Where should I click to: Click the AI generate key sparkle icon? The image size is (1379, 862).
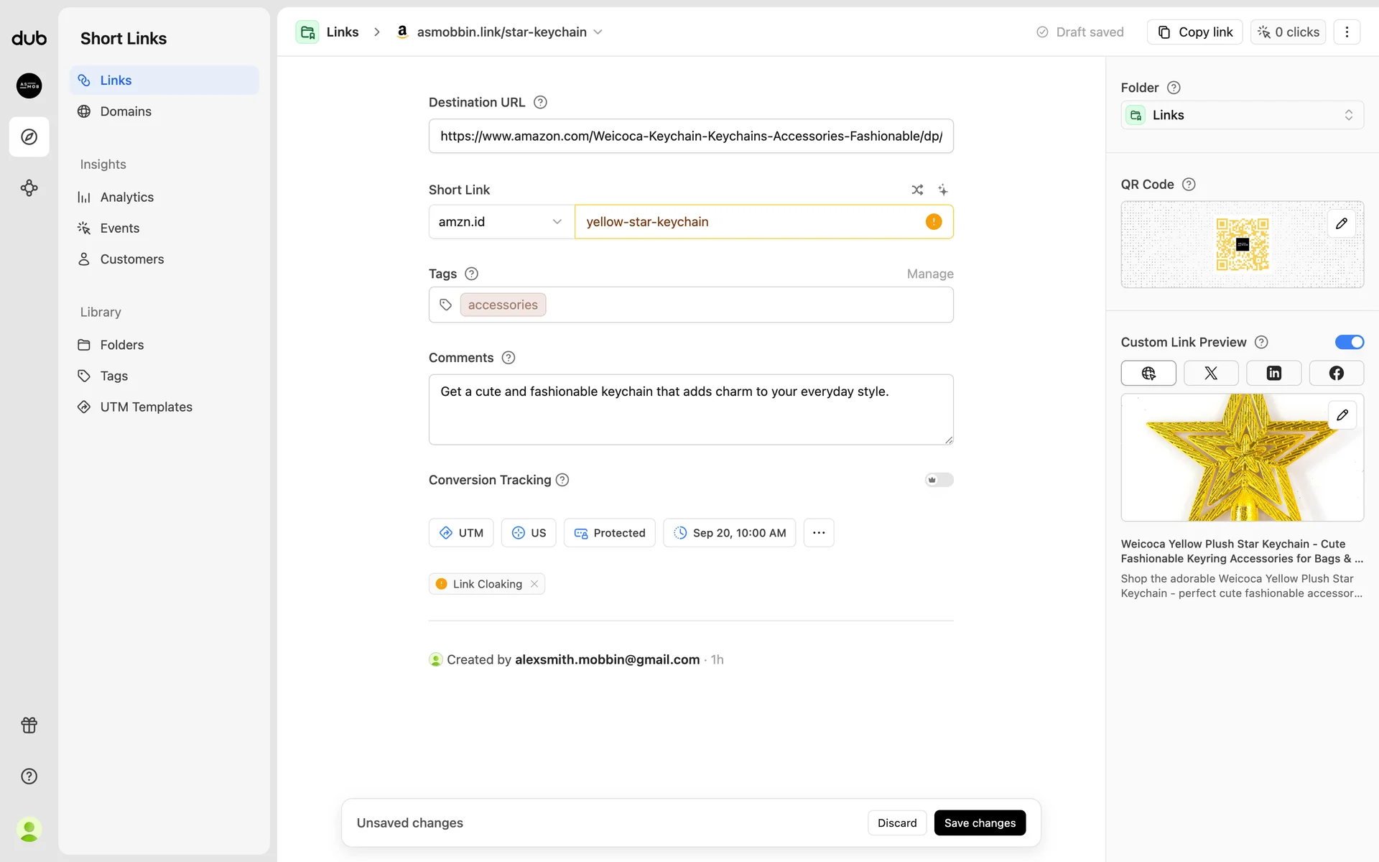[943, 190]
